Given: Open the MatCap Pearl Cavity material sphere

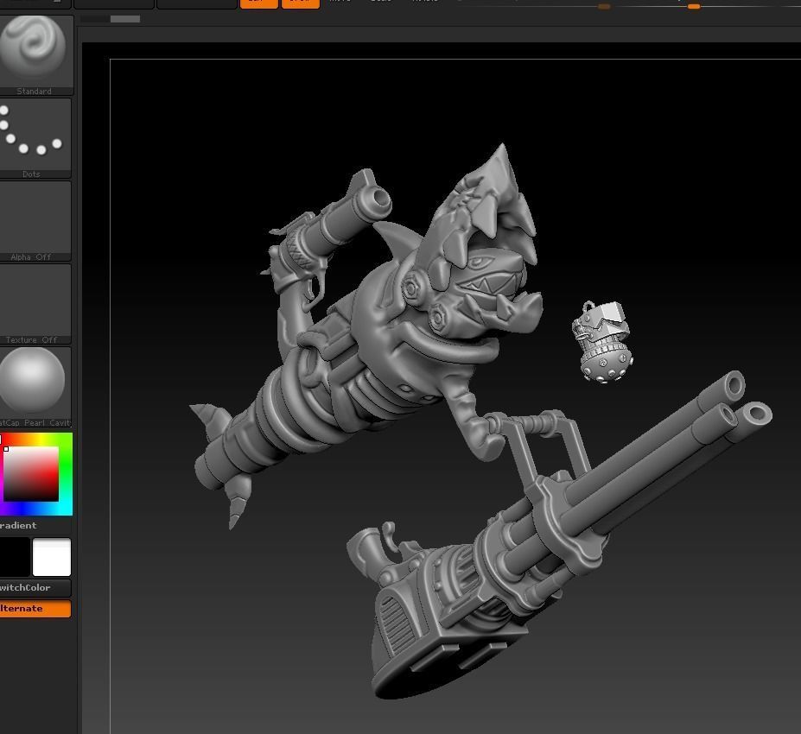Looking at the screenshot, I should [35, 387].
